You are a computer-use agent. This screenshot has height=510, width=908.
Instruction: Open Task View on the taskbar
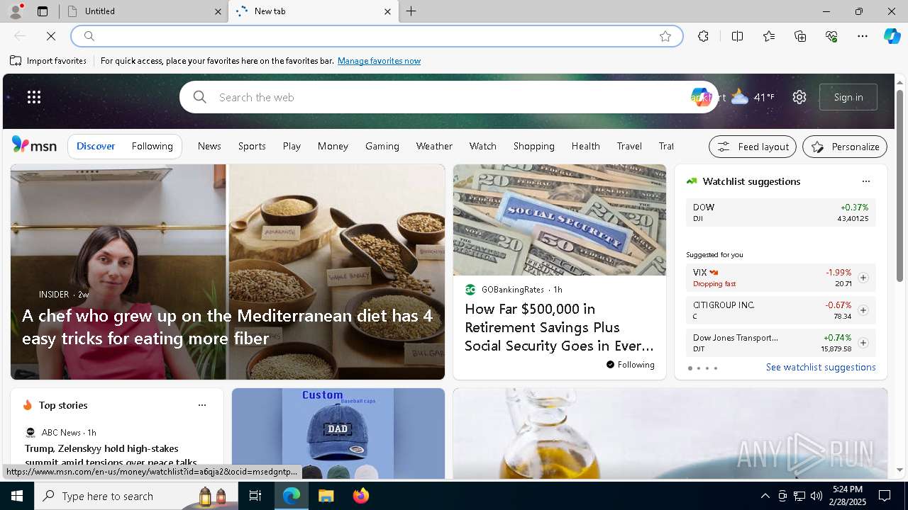tap(255, 496)
